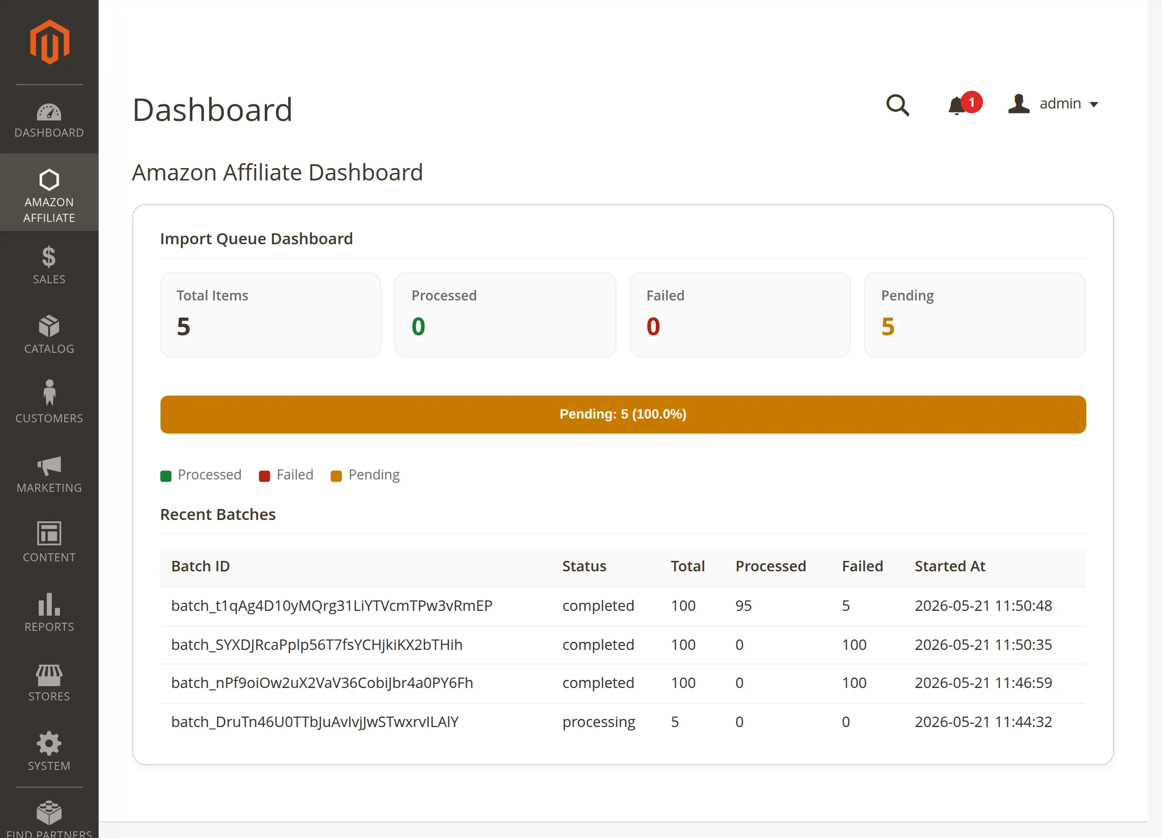Click the search magnifier icon
This screenshot has height=838, width=1162.
[x=898, y=105]
